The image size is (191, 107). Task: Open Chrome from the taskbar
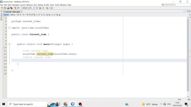tap(65, 104)
